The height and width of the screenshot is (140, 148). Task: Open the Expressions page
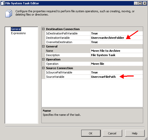click(18, 33)
